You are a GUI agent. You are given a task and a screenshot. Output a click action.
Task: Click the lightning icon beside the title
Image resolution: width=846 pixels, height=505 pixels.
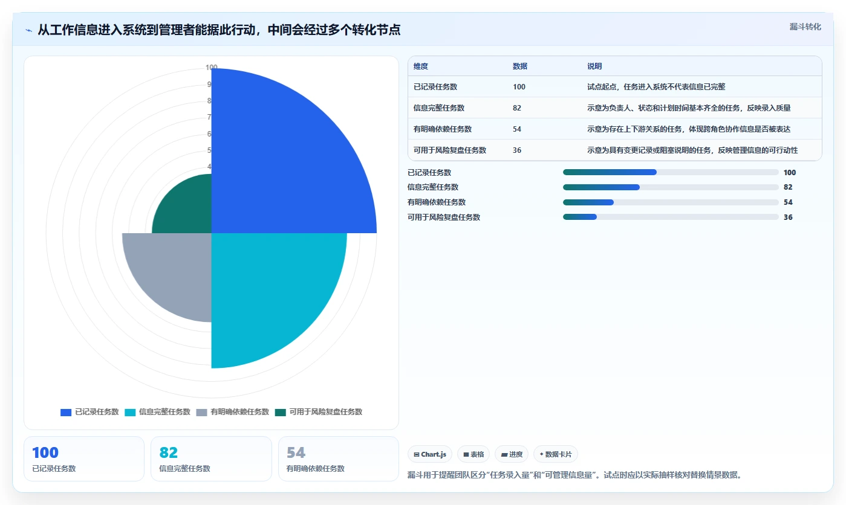(28, 30)
